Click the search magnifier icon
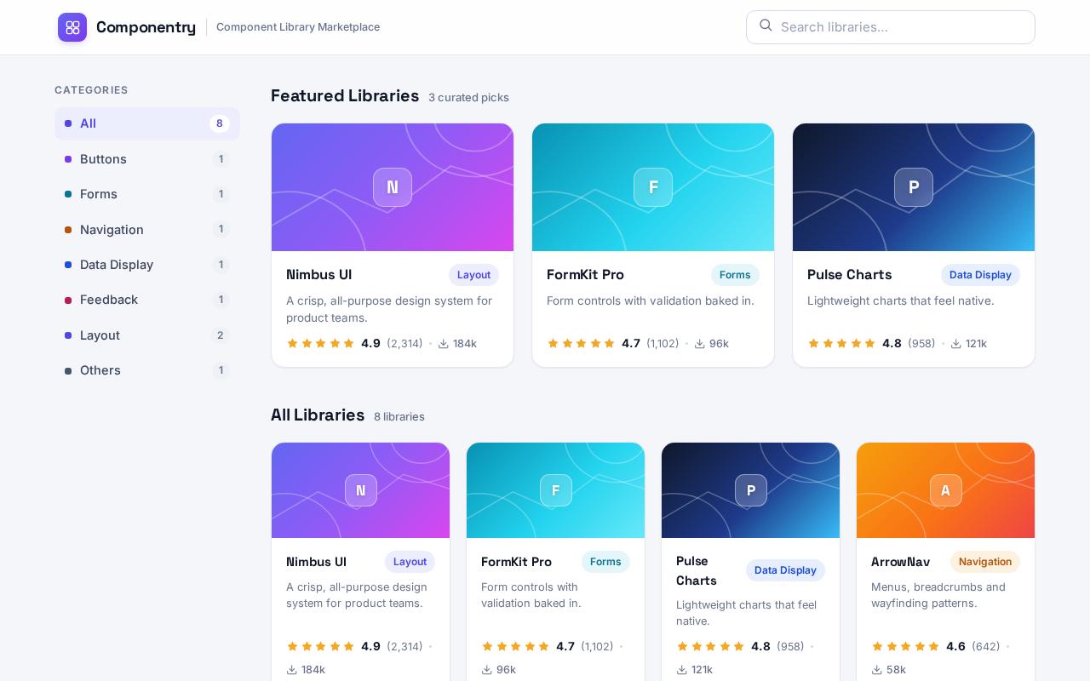The width and height of the screenshot is (1090, 681). (766, 26)
